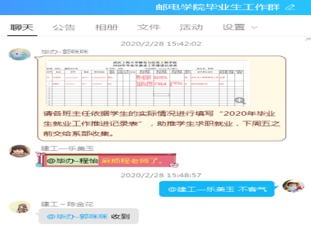Image resolution: width=311 pixels, height=227 pixels.
Task: Open 建工—乐美玉 profile avatar
Action: coord(19,151)
